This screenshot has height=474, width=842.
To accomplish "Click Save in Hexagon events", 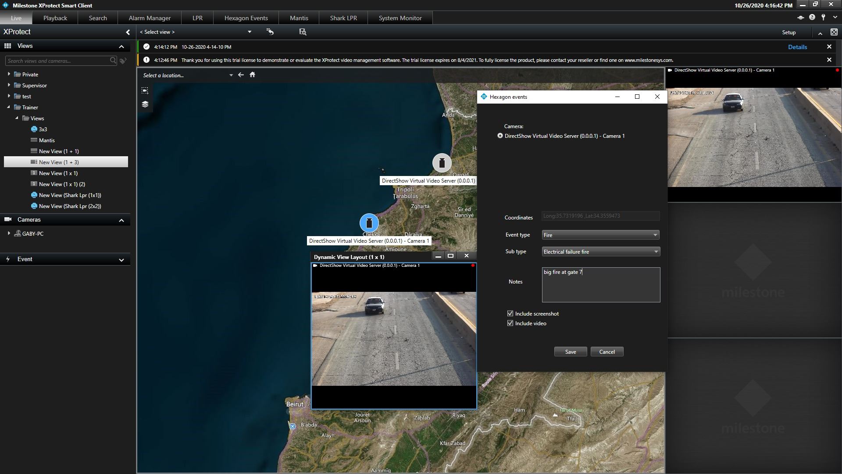I will pyautogui.click(x=571, y=352).
